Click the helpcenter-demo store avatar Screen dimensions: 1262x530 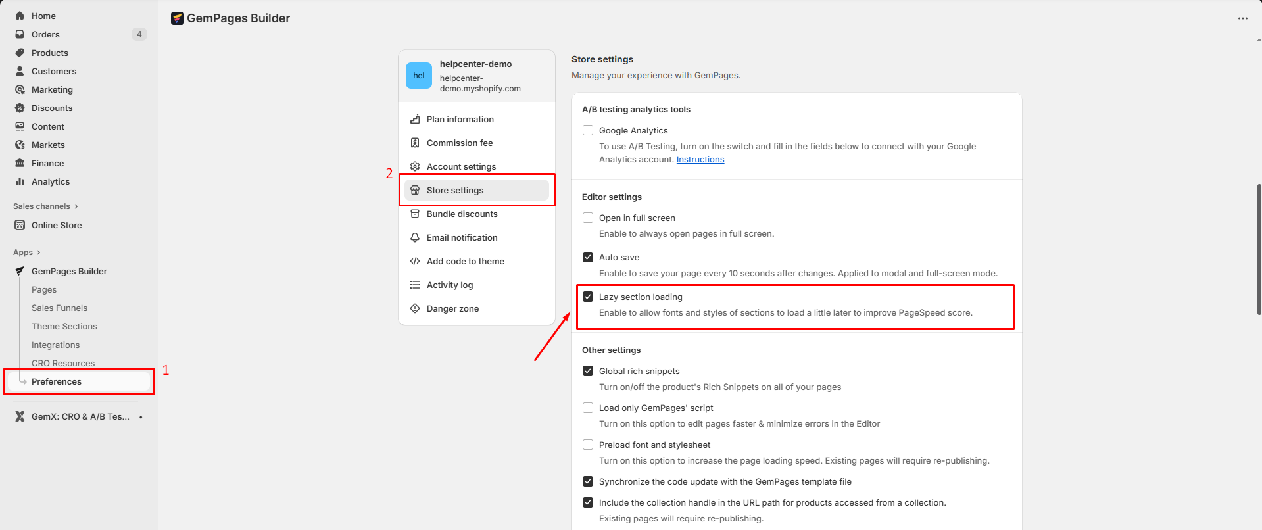tap(419, 76)
